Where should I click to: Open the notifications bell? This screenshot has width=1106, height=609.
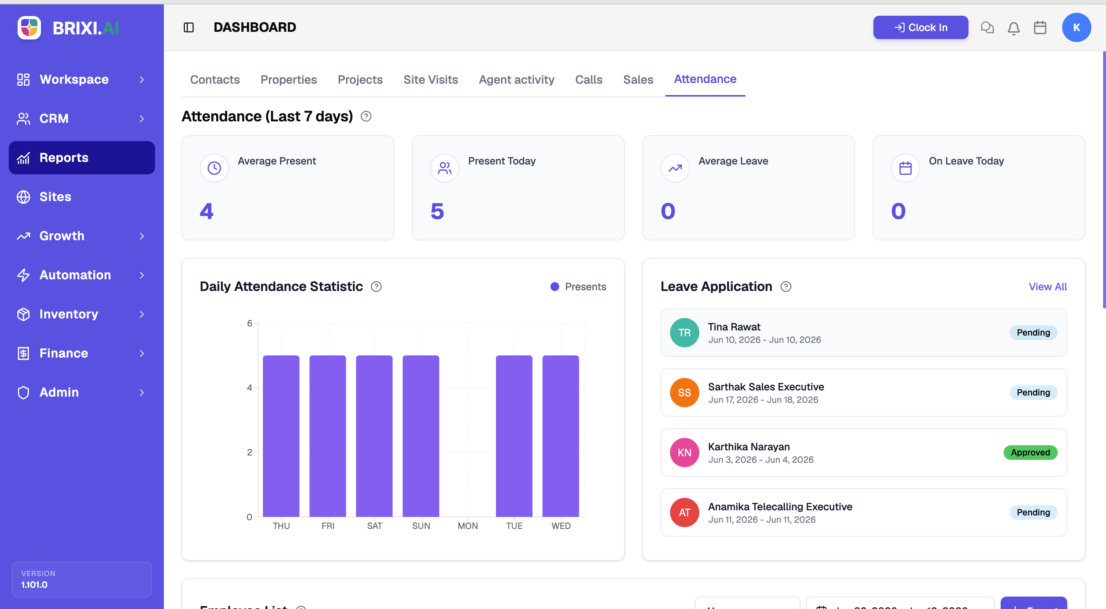[x=1014, y=28]
